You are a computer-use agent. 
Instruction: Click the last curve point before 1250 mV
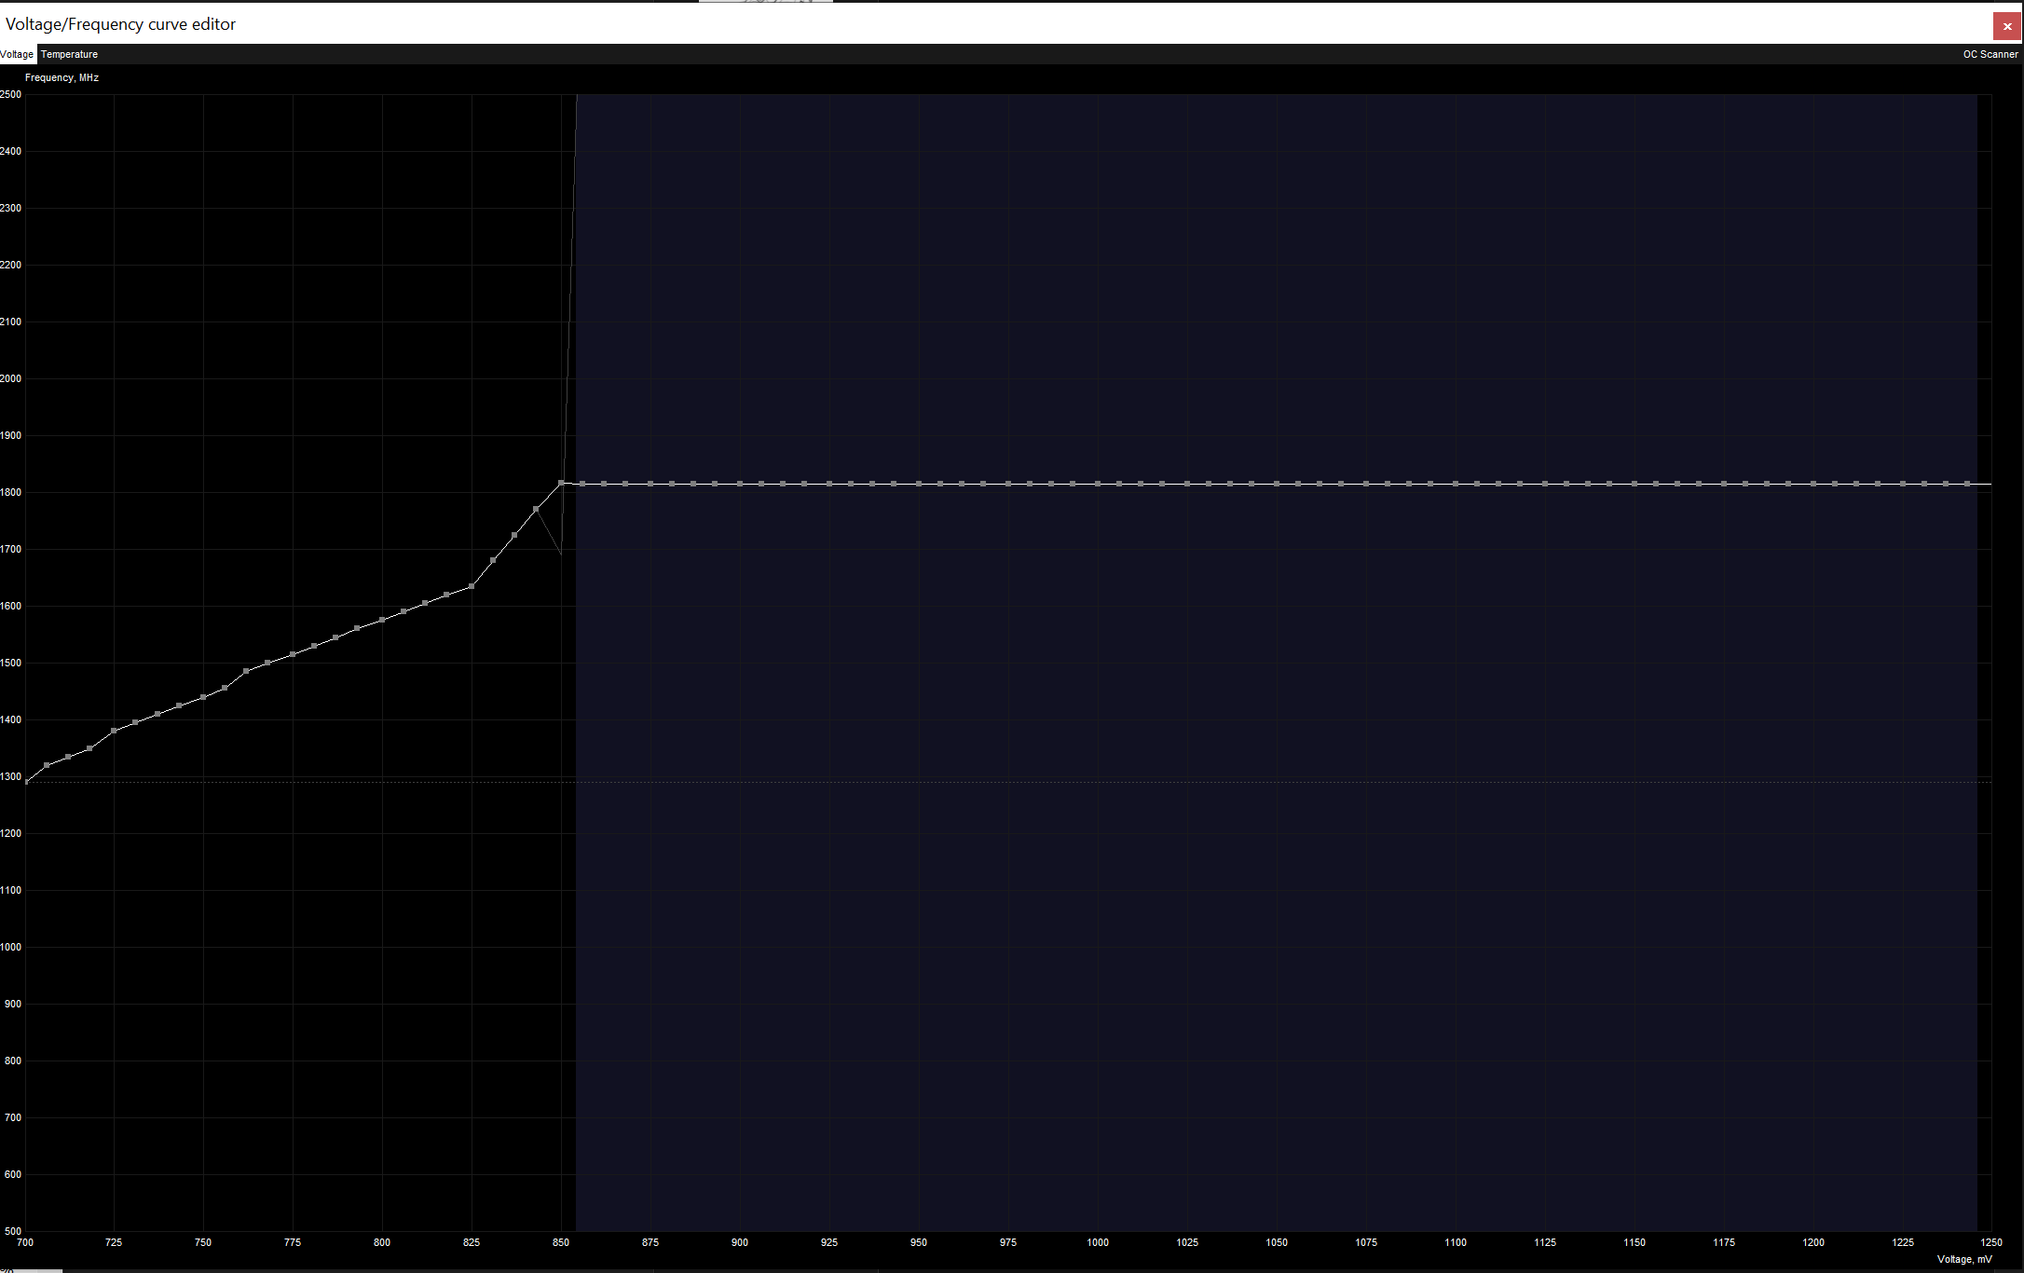tap(1967, 484)
